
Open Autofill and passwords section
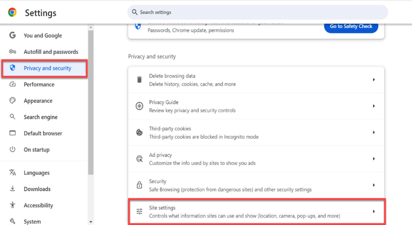click(x=51, y=52)
